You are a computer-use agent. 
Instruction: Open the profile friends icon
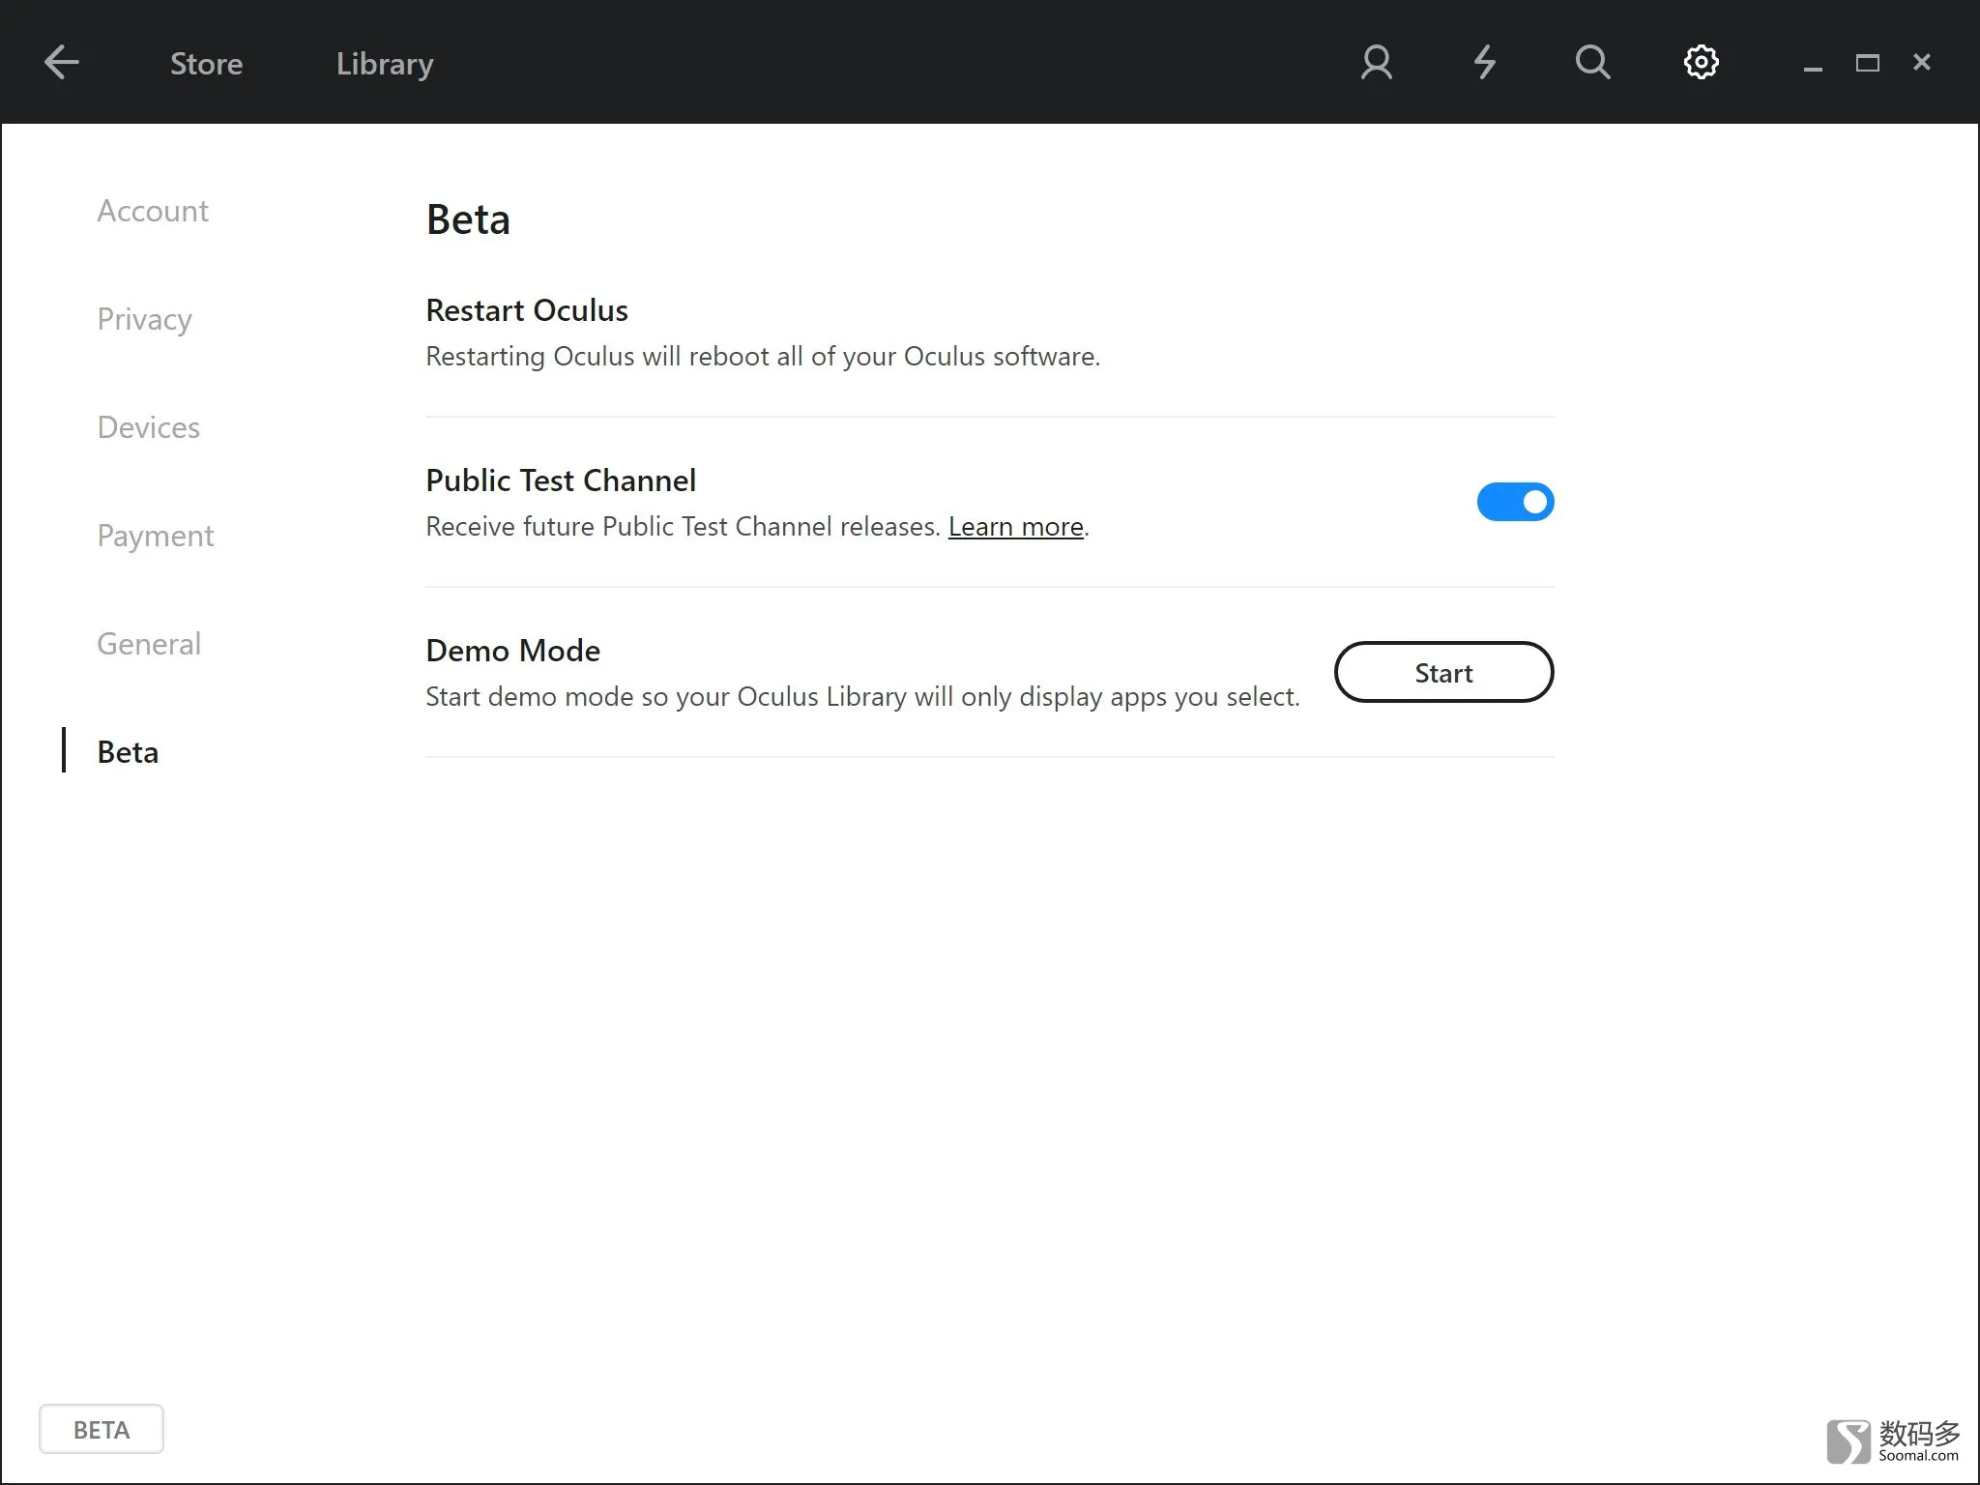[1377, 63]
